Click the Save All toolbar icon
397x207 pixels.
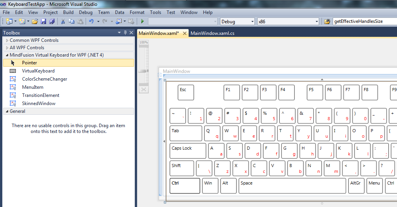point(52,21)
